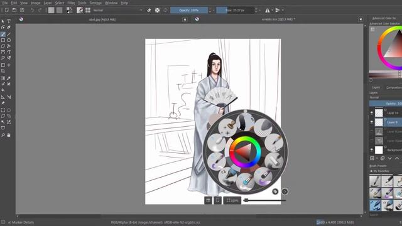Toggle mirror view button in popup palette
Screen dimensions: 402x226
[x=208, y=200]
